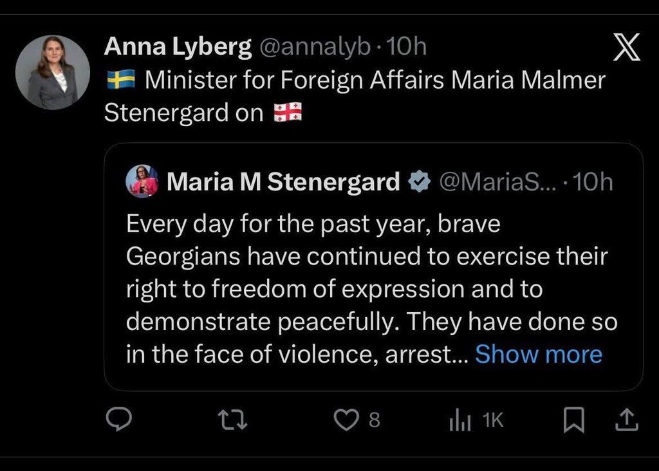Click the @MariaS... handle in quote

494,183
